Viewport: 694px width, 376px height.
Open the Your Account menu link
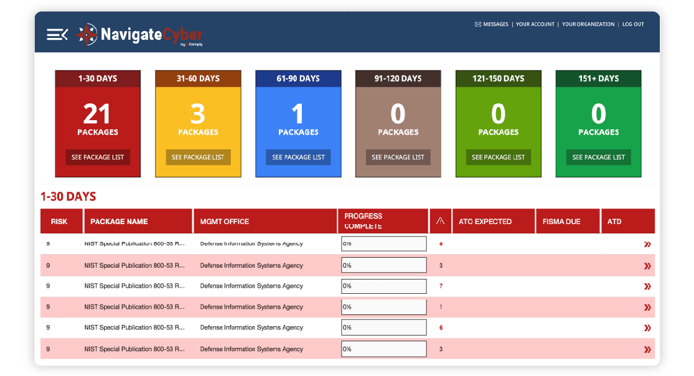[535, 24]
